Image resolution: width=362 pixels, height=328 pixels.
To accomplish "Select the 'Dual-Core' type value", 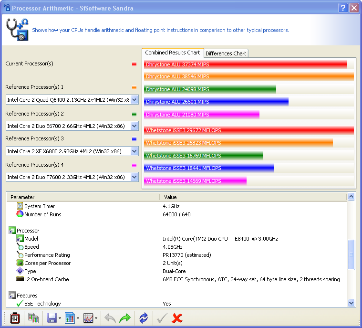I will (x=174, y=271).
